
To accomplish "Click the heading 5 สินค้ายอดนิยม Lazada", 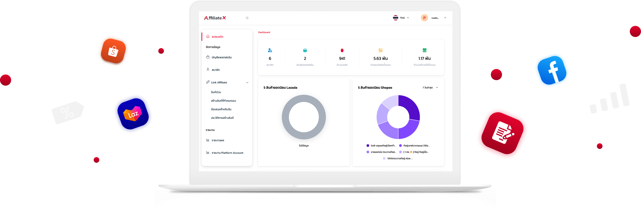I will [280, 87].
